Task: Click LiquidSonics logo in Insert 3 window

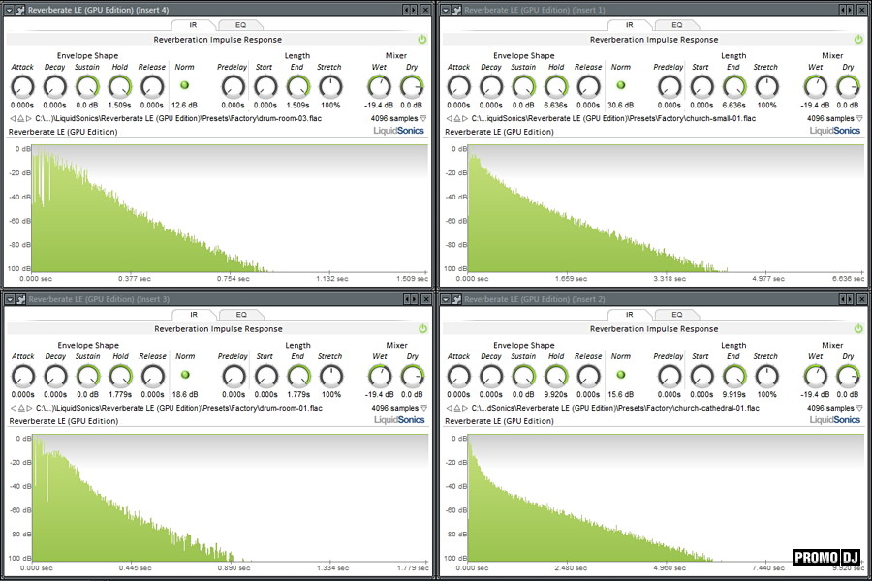Action: (x=399, y=420)
